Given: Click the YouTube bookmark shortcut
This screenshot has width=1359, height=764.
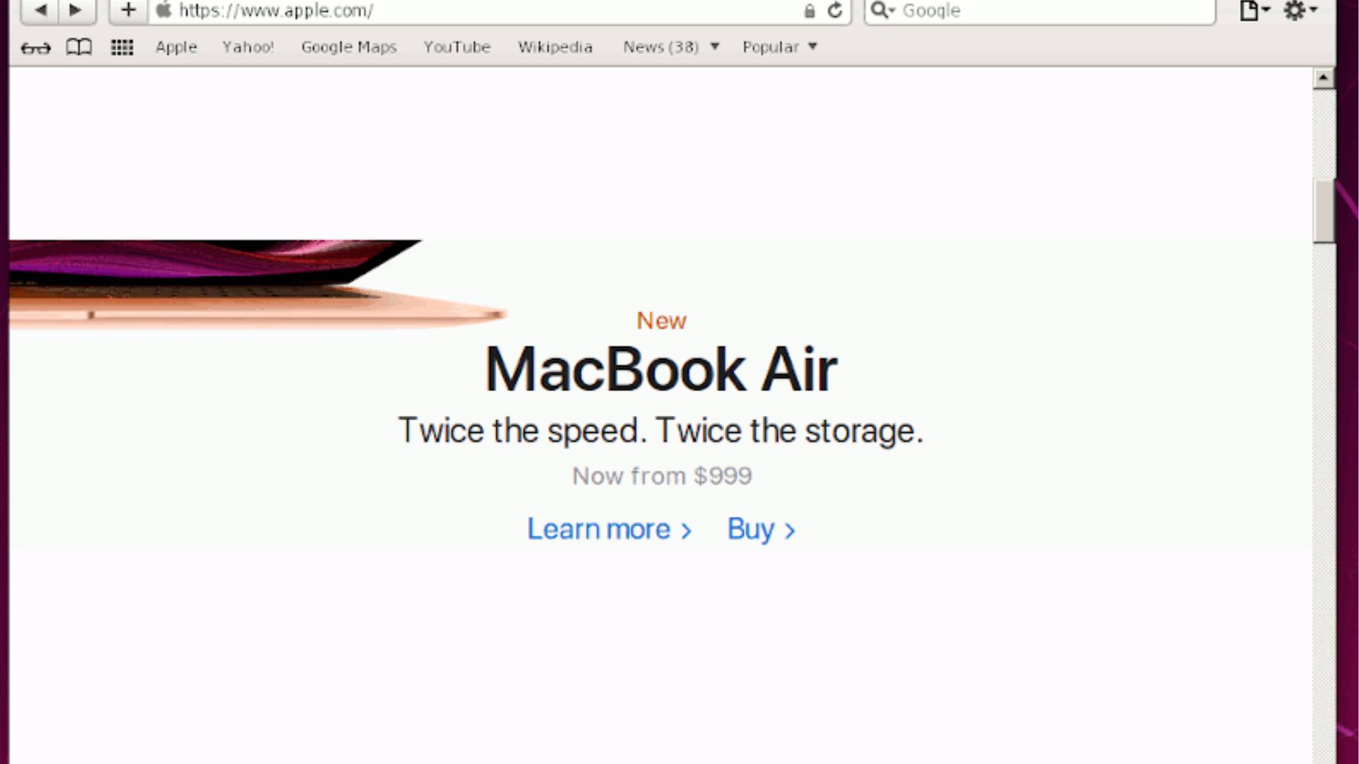Looking at the screenshot, I should (457, 47).
